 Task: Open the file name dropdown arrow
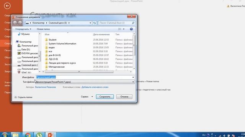[x=133, y=77]
